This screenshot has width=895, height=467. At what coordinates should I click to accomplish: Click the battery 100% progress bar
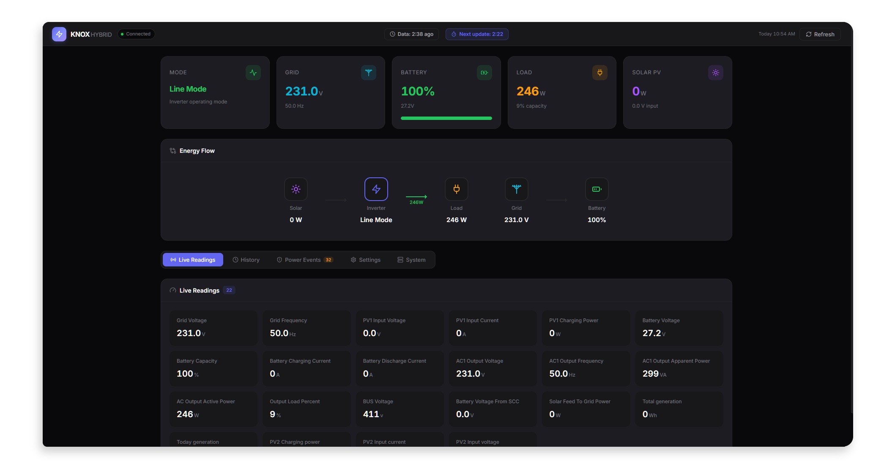[446, 118]
